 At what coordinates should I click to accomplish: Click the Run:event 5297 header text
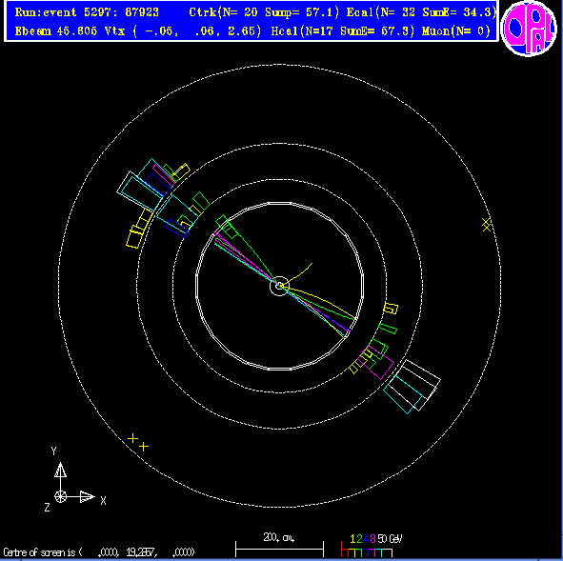point(87,12)
